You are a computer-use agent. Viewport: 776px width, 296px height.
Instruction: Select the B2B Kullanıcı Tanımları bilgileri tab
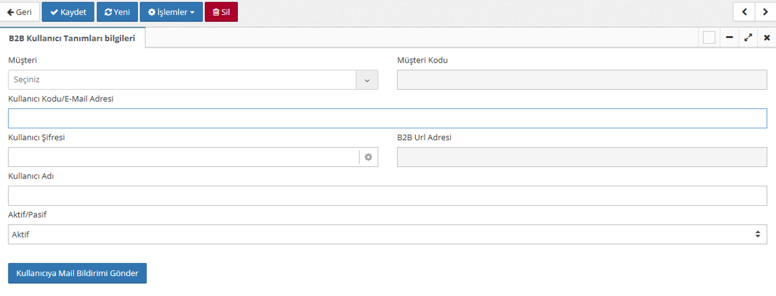[72, 38]
